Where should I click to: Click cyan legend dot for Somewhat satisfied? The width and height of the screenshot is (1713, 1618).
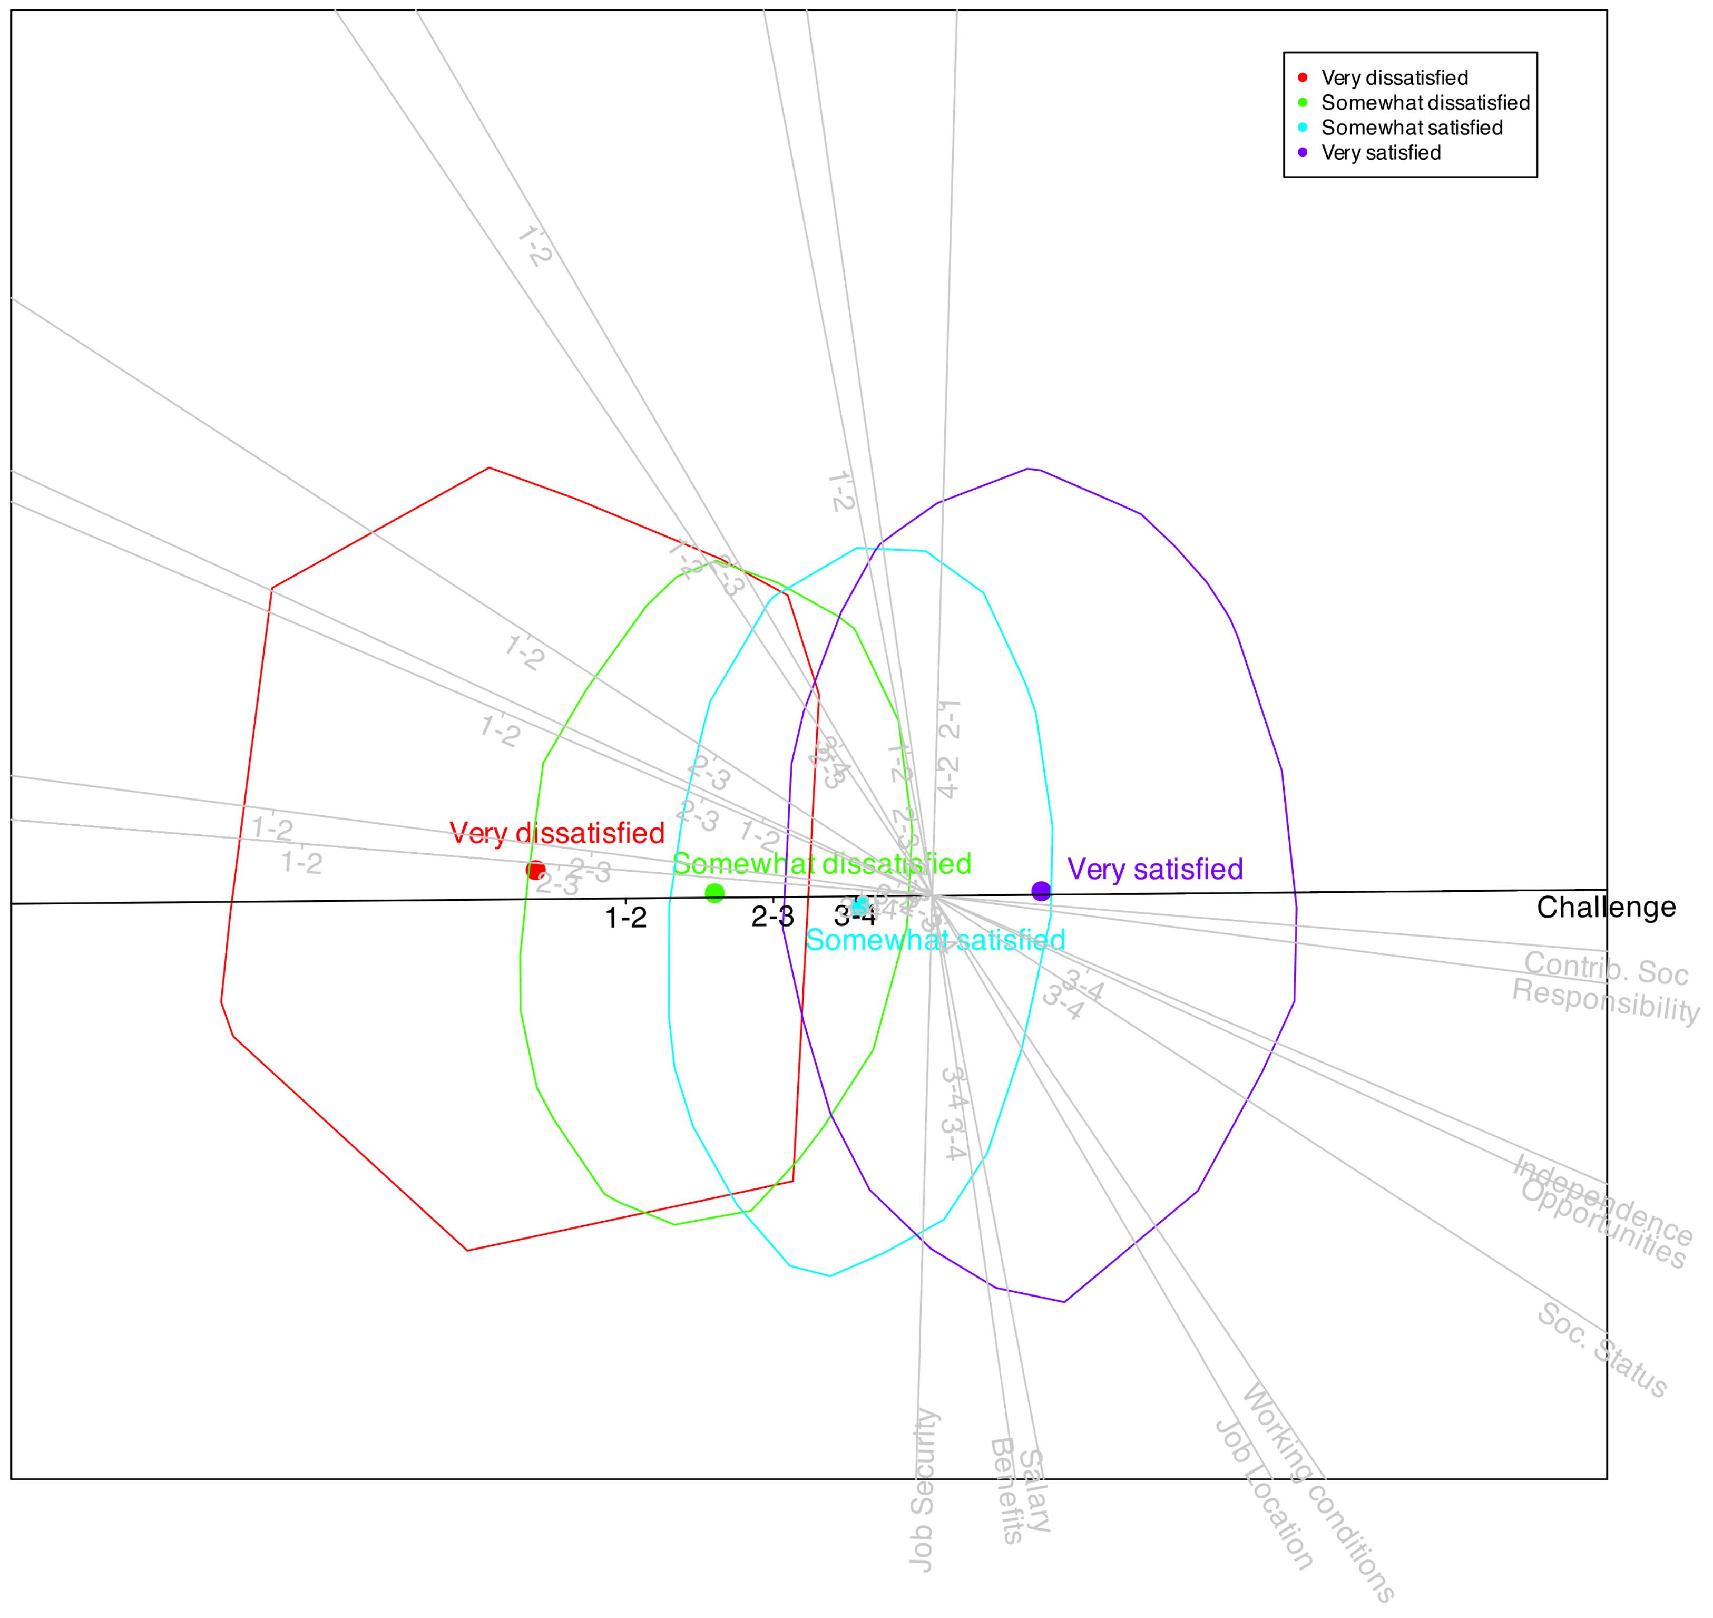click(x=1303, y=128)
